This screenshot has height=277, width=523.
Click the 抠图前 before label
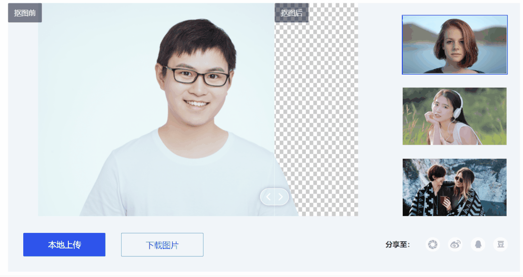(x=25, y=13)
